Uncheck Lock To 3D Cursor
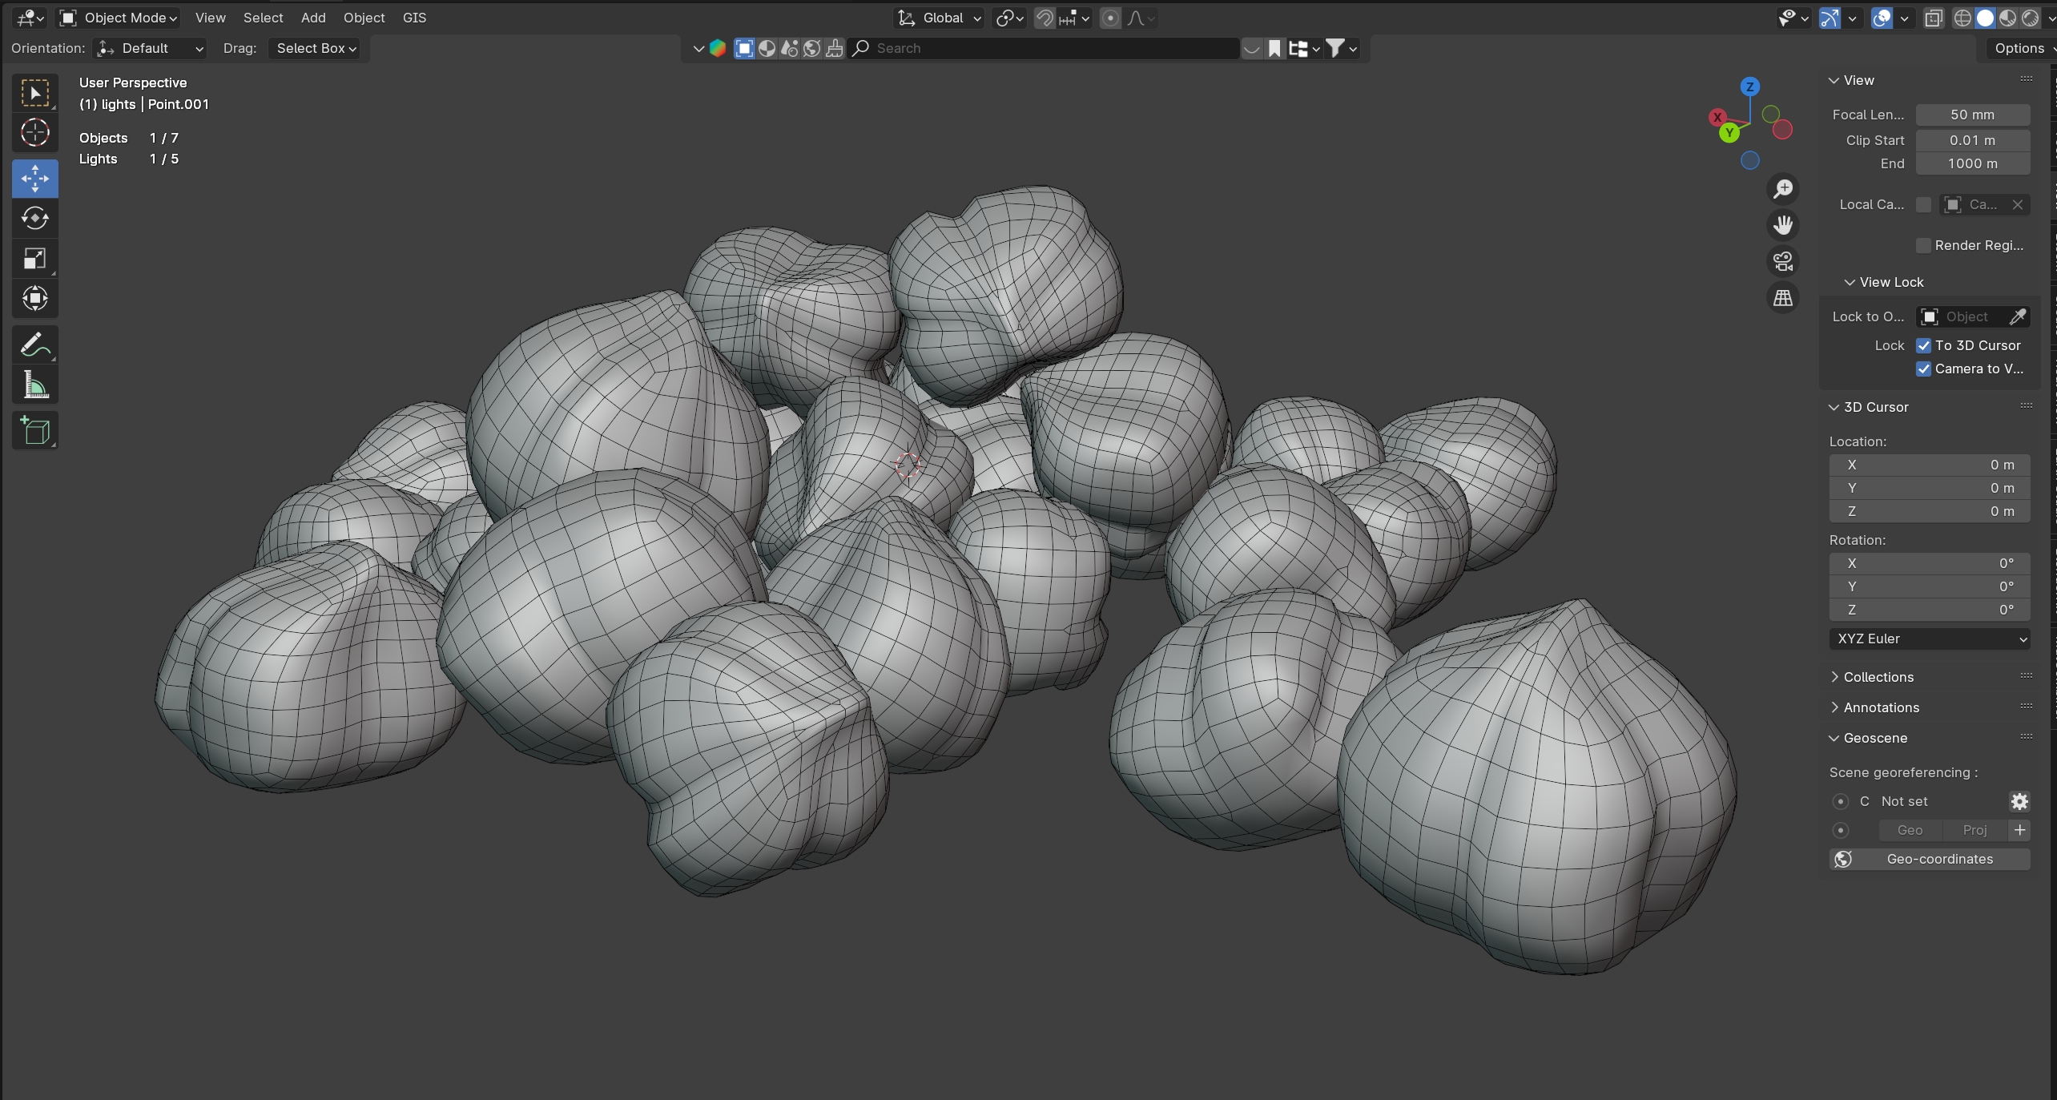The width and height of the screenshot is (2057, 1100). (1923, 345)
